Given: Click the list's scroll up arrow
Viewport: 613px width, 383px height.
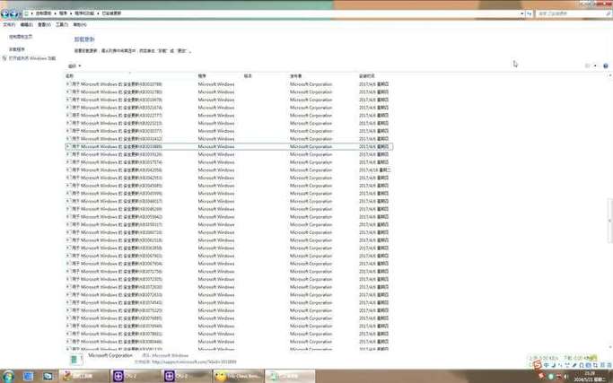Looking at the screenshot, I should coord(610,75).
